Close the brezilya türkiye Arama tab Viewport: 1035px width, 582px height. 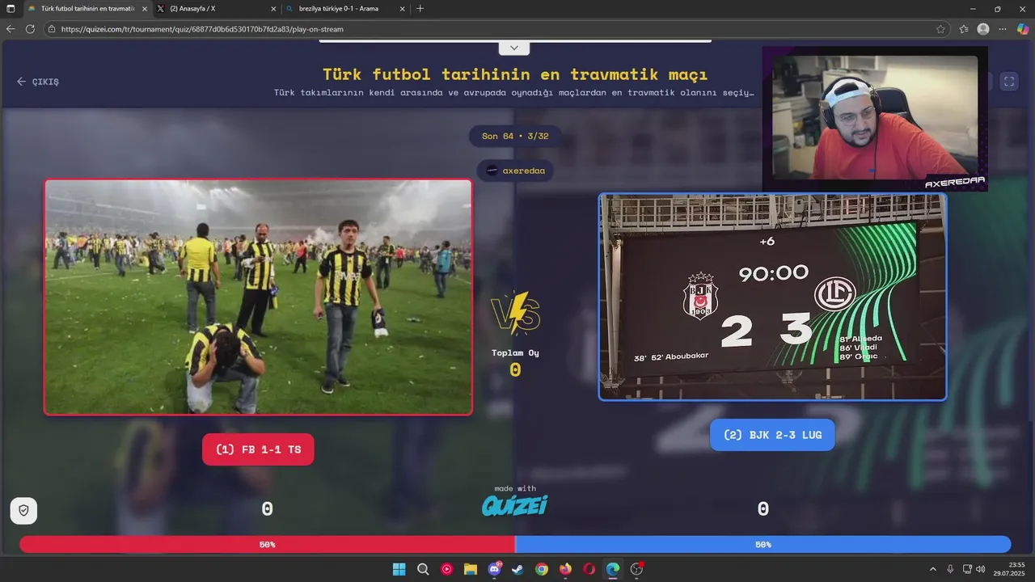pyautogui.click(x=402, y=9)
